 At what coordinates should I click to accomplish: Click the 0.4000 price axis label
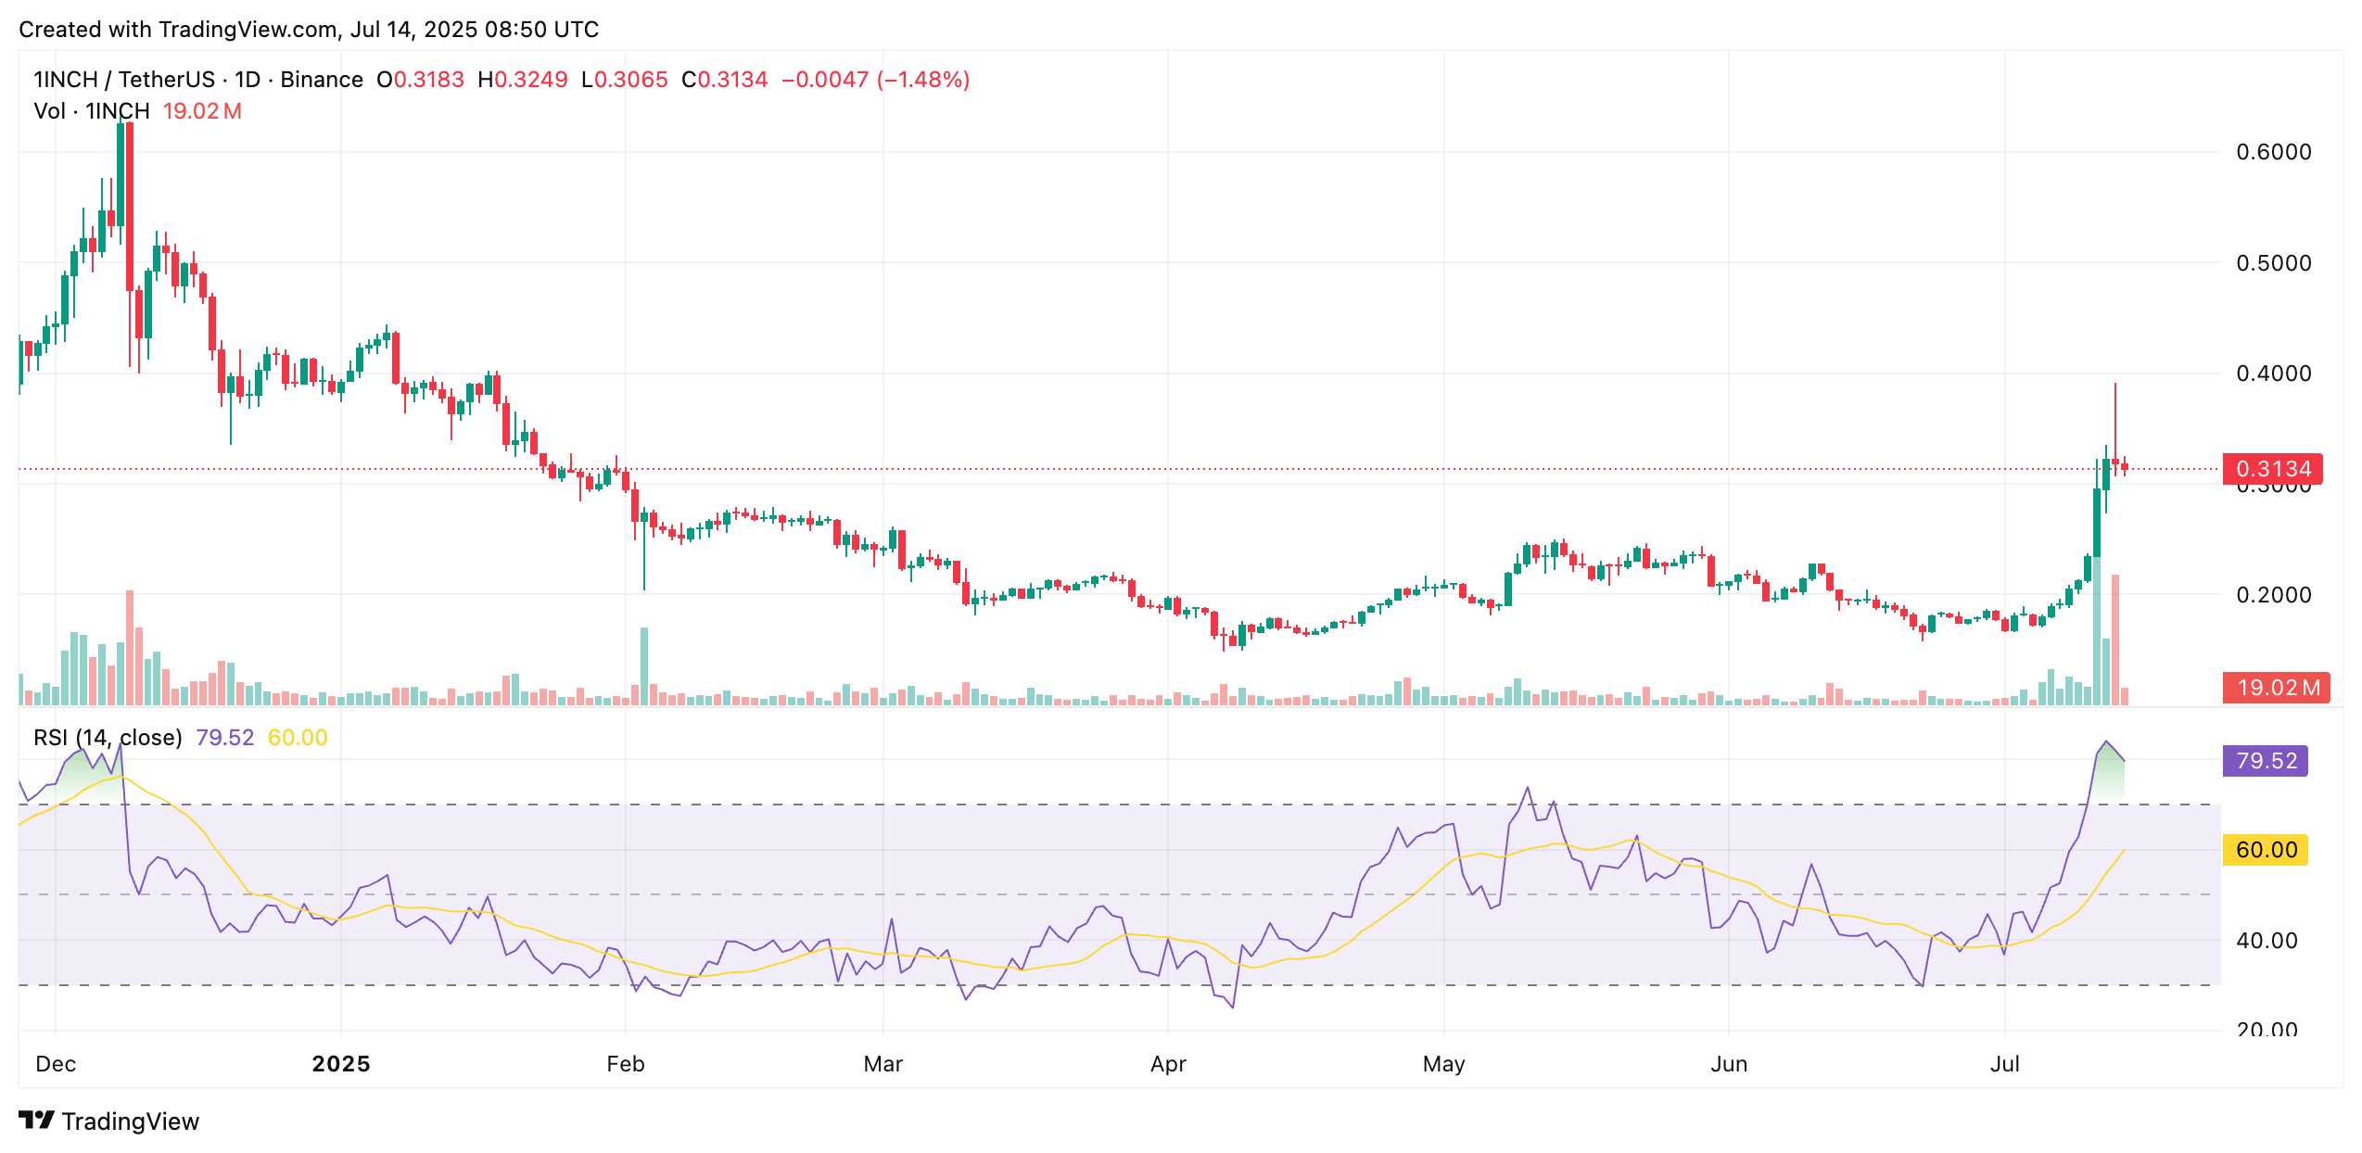(x=2274, y=374)
